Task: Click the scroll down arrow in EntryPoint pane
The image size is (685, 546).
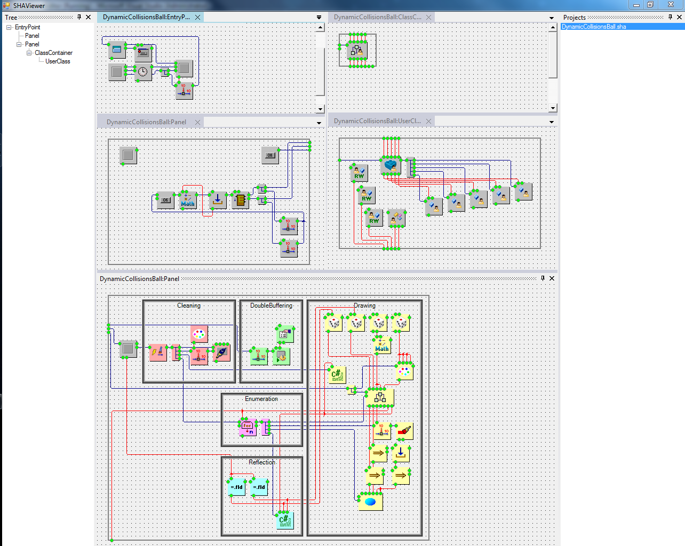Action: tap(320, 109)
